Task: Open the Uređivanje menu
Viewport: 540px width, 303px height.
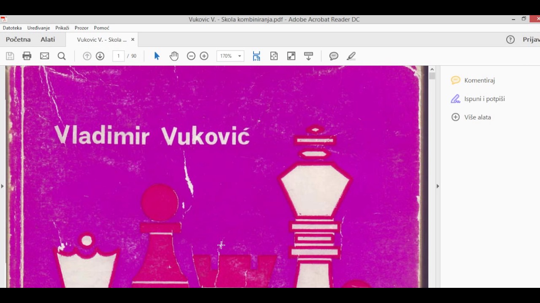Action: pos(39,28)
